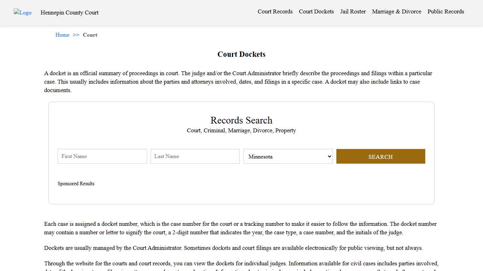Open the Court Records menu item
The width and height of the screenshot is (483, 271).
pyautogui.click(x=275, y=12)
